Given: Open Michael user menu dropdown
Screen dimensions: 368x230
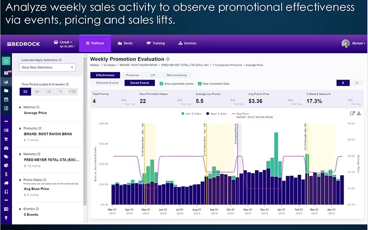Looking at the screenshot, I should pyautogui.click(x=358, y=43).
